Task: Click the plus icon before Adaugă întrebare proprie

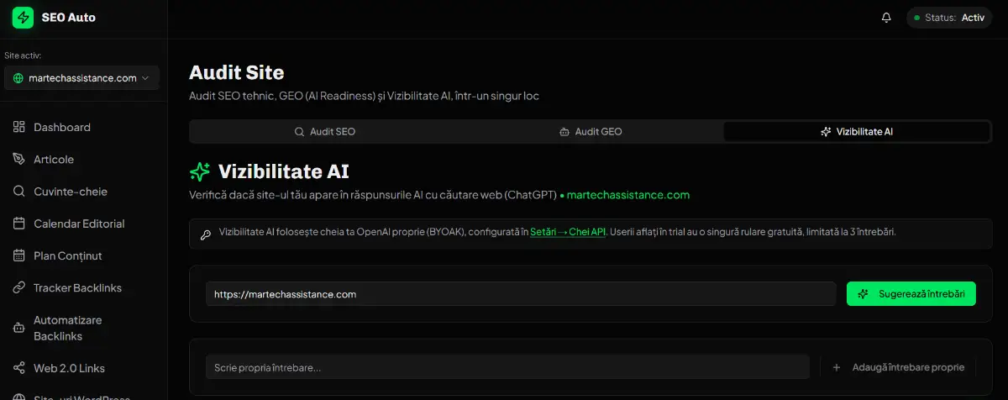Action: [836, 367]
